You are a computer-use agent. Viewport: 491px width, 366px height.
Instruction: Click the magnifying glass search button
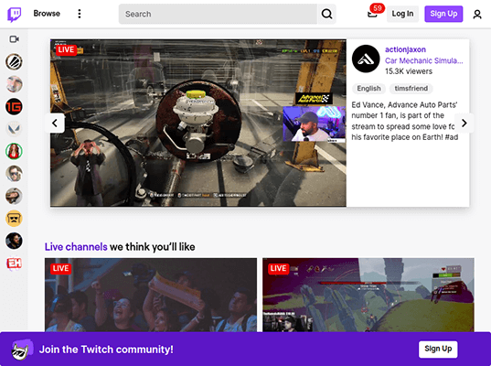326,14
